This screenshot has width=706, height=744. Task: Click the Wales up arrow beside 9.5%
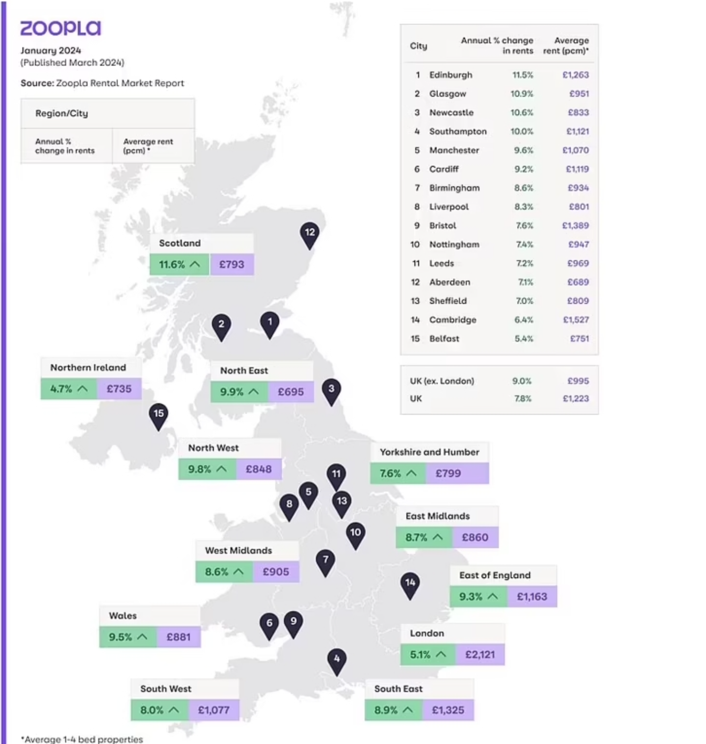(x=142, y=637)
